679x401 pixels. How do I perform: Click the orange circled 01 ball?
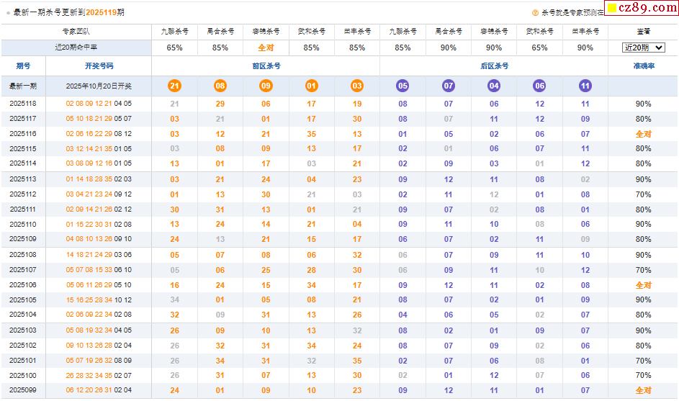311,86
